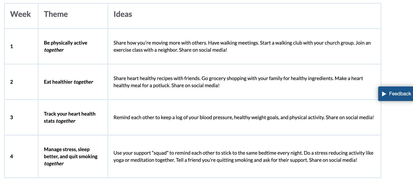Click the Week column header
The image size is (413, 182).
click(x=20, y=14)
